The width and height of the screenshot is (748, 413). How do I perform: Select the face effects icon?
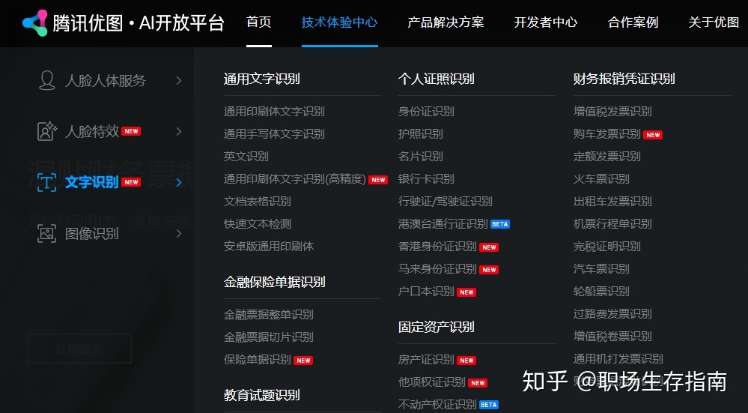pos(46,131)
